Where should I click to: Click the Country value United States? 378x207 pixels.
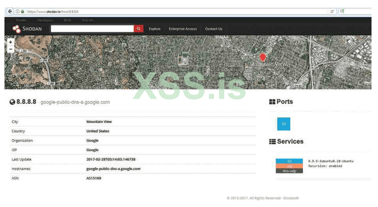point(98,131)
